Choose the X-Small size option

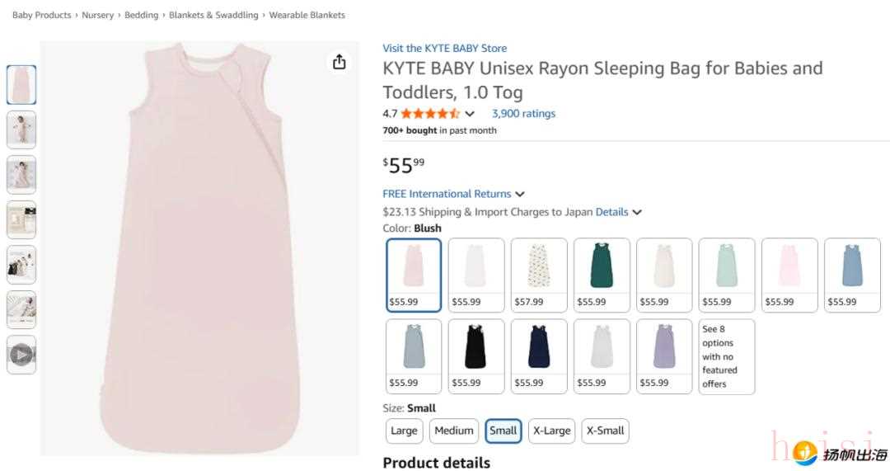click(605, 431)
